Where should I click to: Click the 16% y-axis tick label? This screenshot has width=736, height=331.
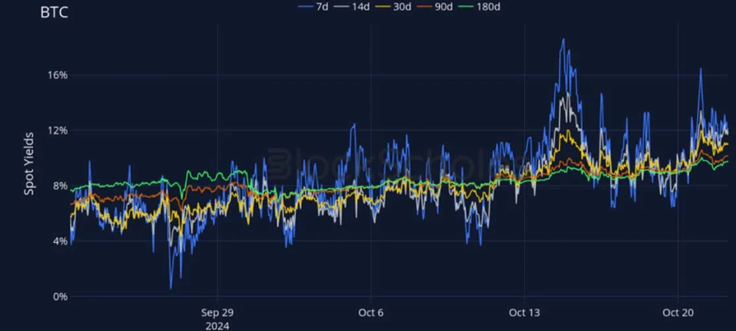coord(58,75)
